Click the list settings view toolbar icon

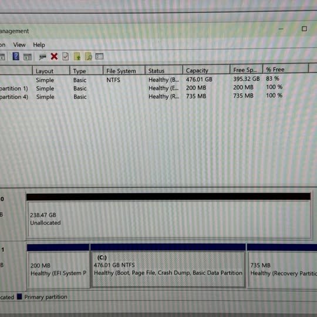99,56
